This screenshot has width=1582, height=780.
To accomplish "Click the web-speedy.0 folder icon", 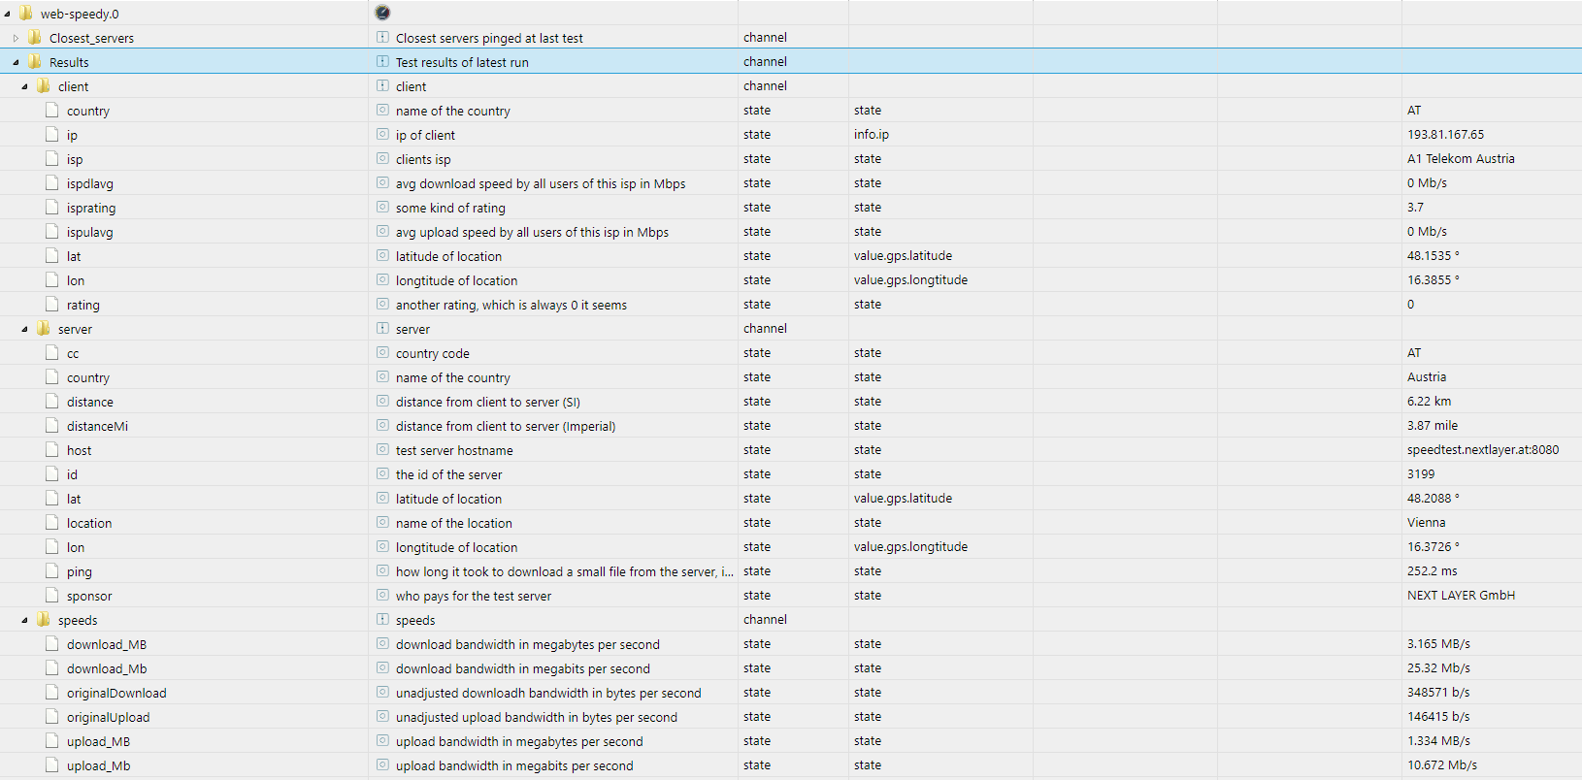I will [x=26, y=13].
